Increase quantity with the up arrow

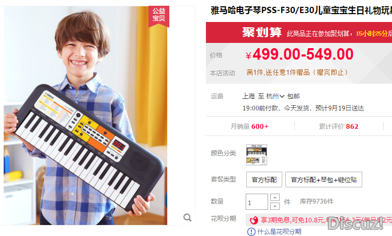point(275,198)
